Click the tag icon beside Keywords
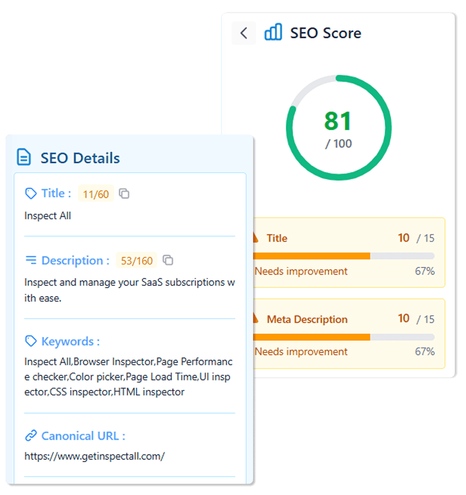The width and height of the screenshot is (466, 495). (31, 341)
